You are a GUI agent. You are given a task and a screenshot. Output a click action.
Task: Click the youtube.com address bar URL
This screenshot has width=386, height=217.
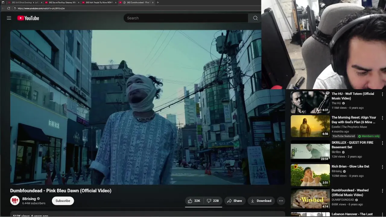41,8
